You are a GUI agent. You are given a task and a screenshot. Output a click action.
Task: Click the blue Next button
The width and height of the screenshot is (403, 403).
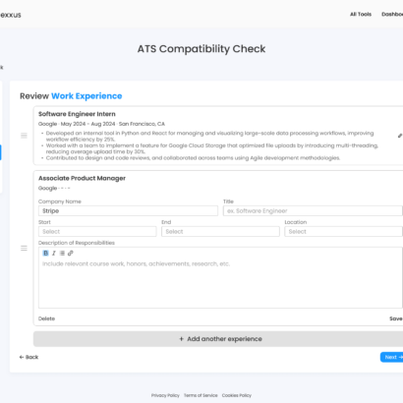[x=392, y=357]
